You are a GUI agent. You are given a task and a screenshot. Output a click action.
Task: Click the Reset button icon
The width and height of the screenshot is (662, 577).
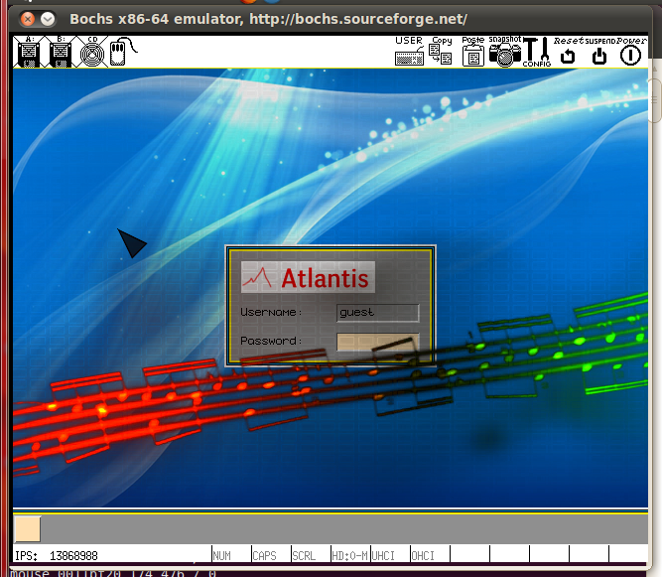click(x=569, y=52)
